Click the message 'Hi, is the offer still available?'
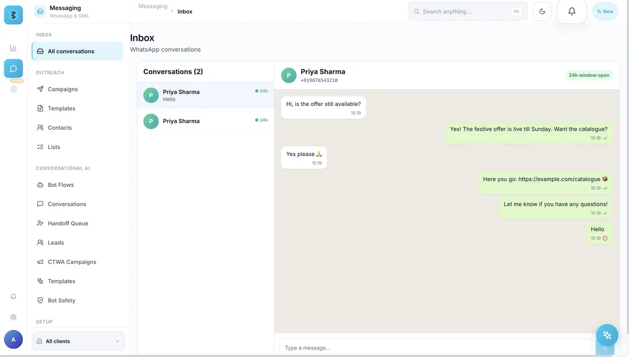The width and height of the screenshot is (629, 357). pyautogui.click(x=323, y=108)
